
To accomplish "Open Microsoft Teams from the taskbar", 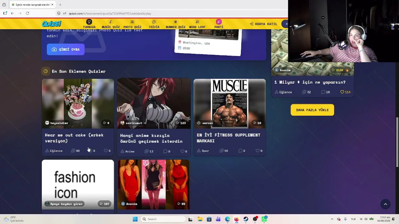I will coord(218,219).
